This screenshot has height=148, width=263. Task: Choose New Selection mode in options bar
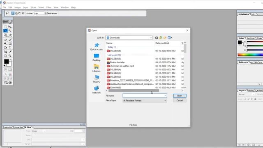tap(13, 13)
